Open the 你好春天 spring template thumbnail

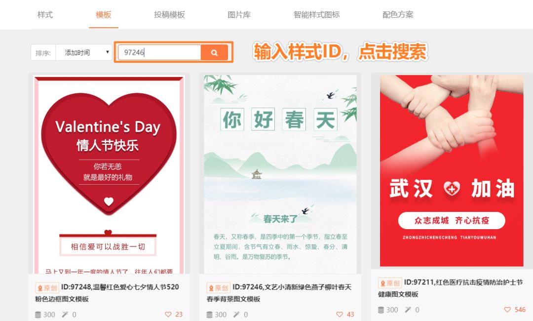pyautogui.click(x=280, y=174)
